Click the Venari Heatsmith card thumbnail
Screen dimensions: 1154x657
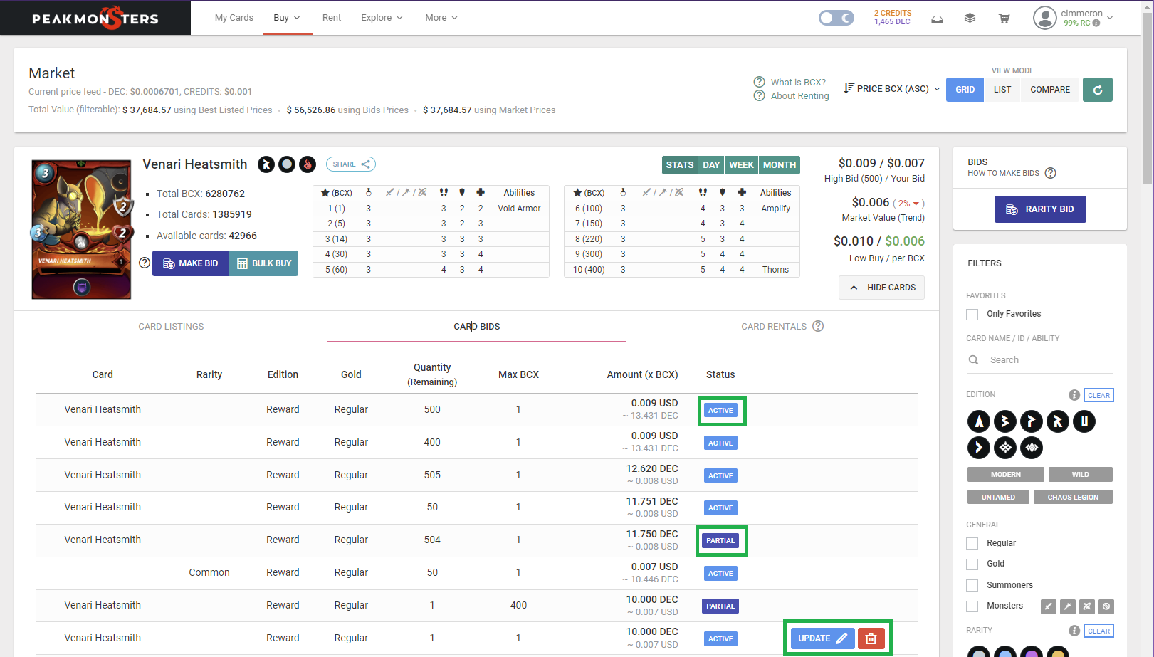tap(82, 229)
